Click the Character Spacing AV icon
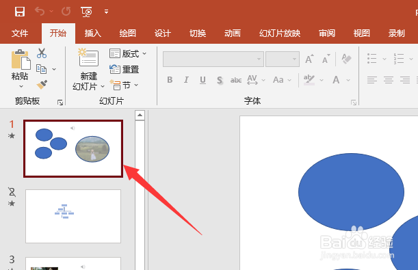The image size is (418, 270). point(252,79)
